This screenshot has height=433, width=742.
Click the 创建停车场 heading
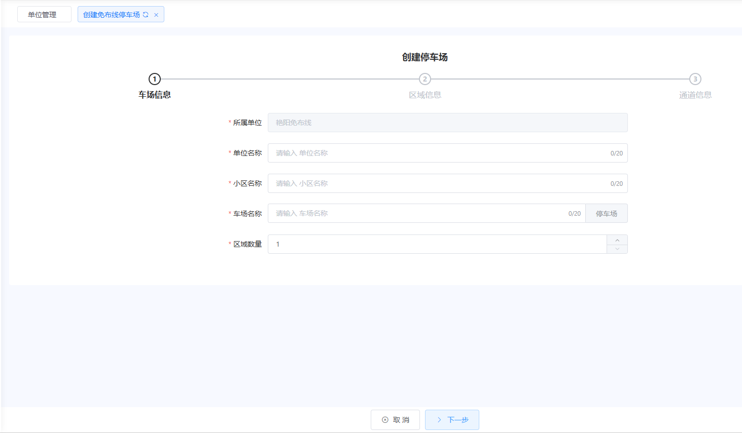425,57
